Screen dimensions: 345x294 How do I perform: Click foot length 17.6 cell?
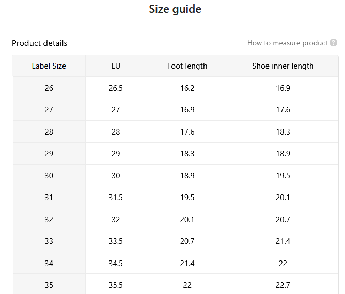click(187, 132)
